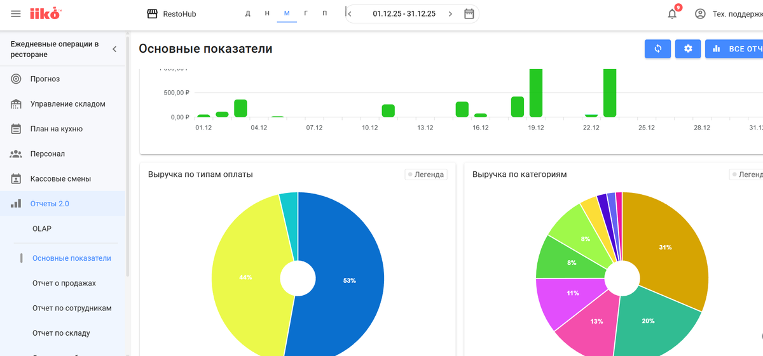Select the Г (year) period tab
Image resolution: width=763 pixels, height=356 pixels.
(x=306, y=13)
